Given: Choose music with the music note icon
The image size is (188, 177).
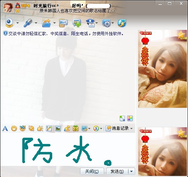Looking at the screenshot, I should (67, 129).
